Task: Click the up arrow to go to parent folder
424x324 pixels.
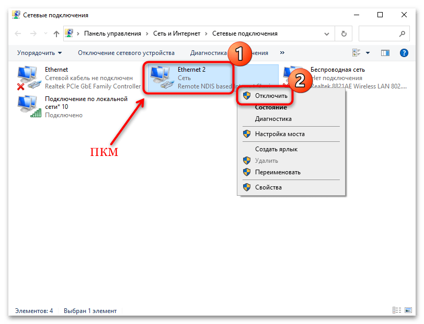Action: pos(55,33)
